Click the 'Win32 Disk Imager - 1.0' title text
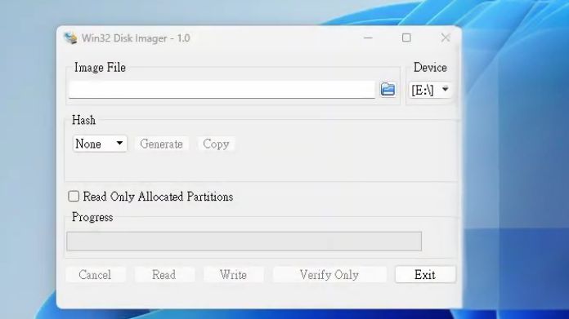This screenshot has height=319, width=569. pyautogui.click(x=136, y=38)
